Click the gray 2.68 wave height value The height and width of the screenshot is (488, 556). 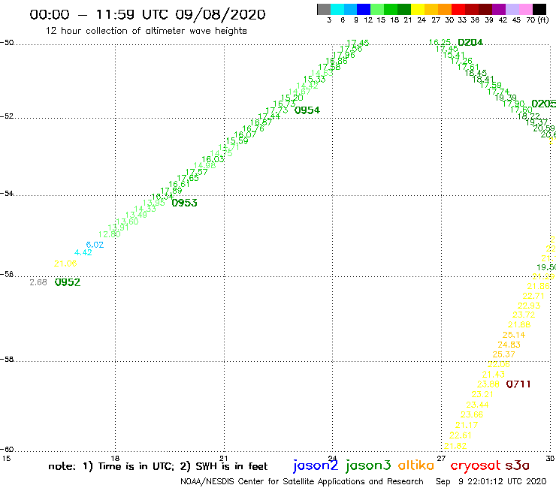38,282
